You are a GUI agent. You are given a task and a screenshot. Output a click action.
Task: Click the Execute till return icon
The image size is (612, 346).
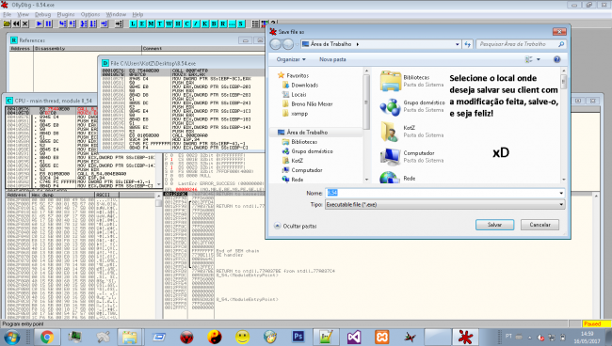tap(105, 24)
